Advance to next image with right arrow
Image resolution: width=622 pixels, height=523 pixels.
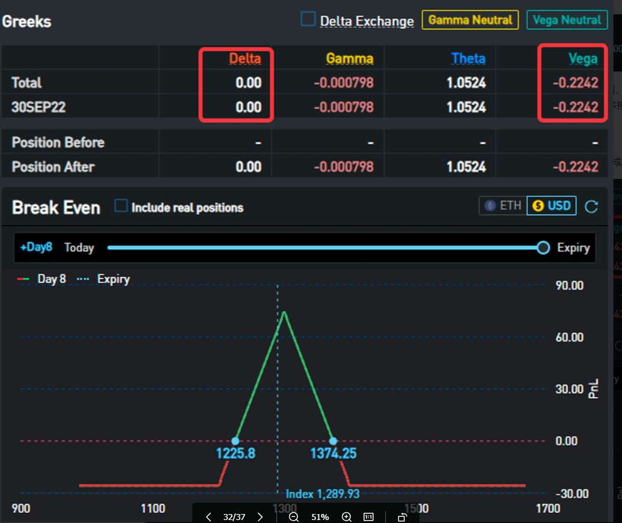click(260, 517)
